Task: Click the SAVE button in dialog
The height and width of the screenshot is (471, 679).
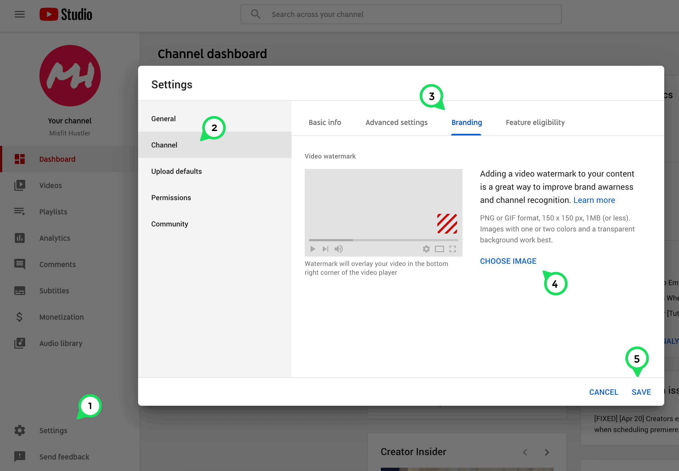Action: click(x=641, y=392)
